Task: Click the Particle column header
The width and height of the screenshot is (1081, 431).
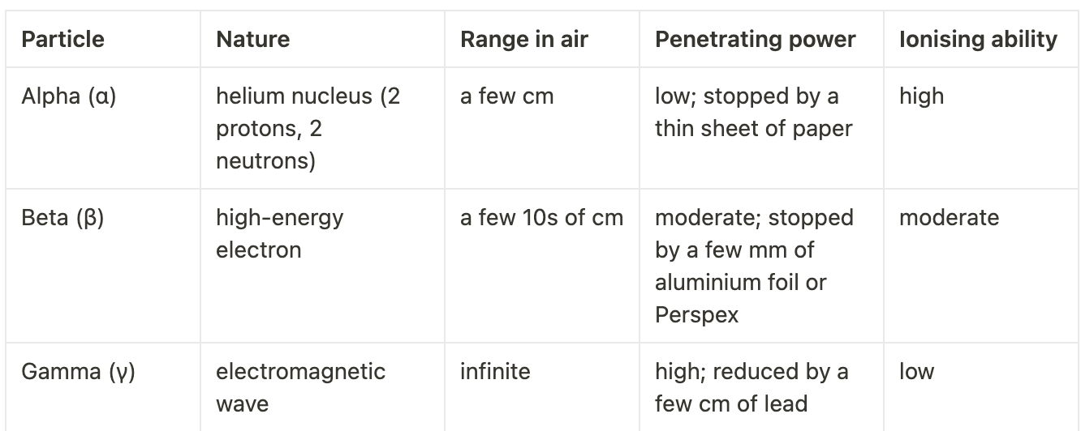Action: (63, 40)
